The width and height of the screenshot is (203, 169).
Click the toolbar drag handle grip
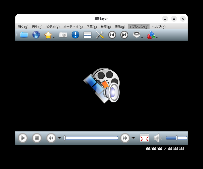pyautogui.click(x=17, y=35)
